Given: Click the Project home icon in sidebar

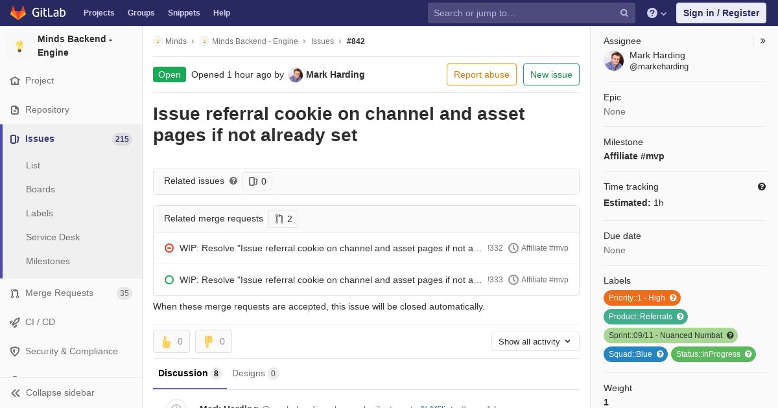Looking at the screenshot, I should pos(15,81).
